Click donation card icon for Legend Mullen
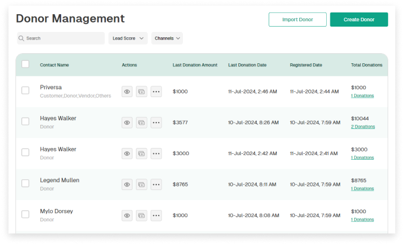This screenshot has height=245, width=404. 141,185
